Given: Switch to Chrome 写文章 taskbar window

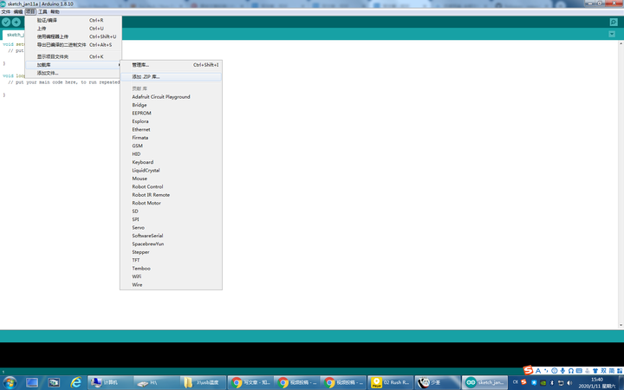Looking at the screenshot, I should (x=250, y=382).
